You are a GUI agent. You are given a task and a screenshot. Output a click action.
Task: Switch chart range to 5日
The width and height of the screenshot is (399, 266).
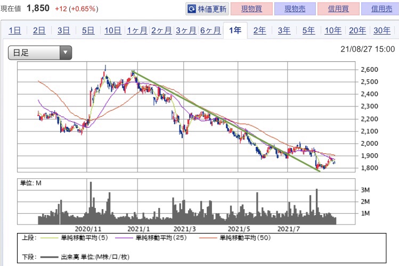pos(88,30)
